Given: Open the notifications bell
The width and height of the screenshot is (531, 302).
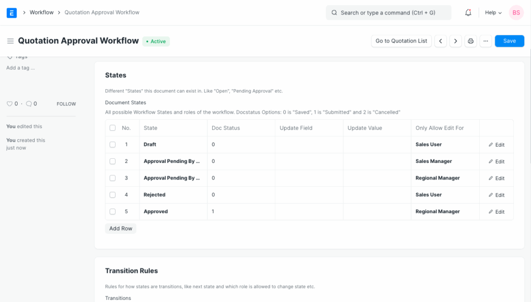Looking at the screenshot, I should [468, 12].
